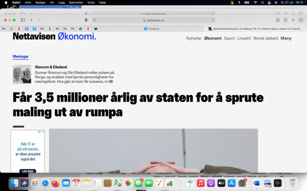Click the privacy report shield icon
Image resolution: width=307 pixels, height=191 pixels.
(86, 20)
